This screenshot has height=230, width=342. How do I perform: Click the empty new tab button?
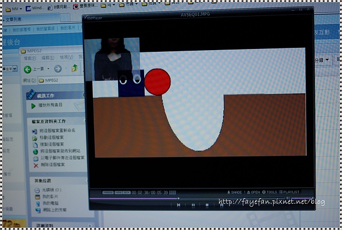pyautogui.click(x=65, y=18)
